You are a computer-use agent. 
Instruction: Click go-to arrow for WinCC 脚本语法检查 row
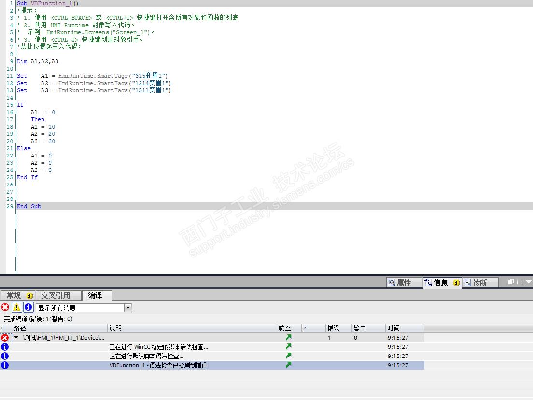coord(288,346)
